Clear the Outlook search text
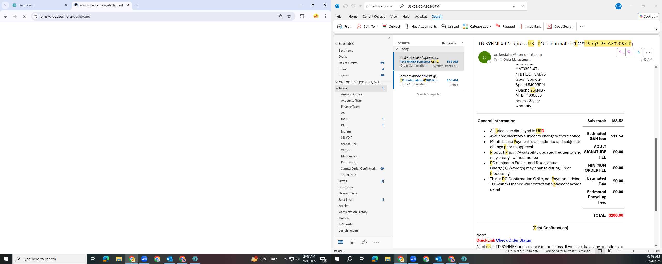662x264 pixels. click(x=522, y=6)
